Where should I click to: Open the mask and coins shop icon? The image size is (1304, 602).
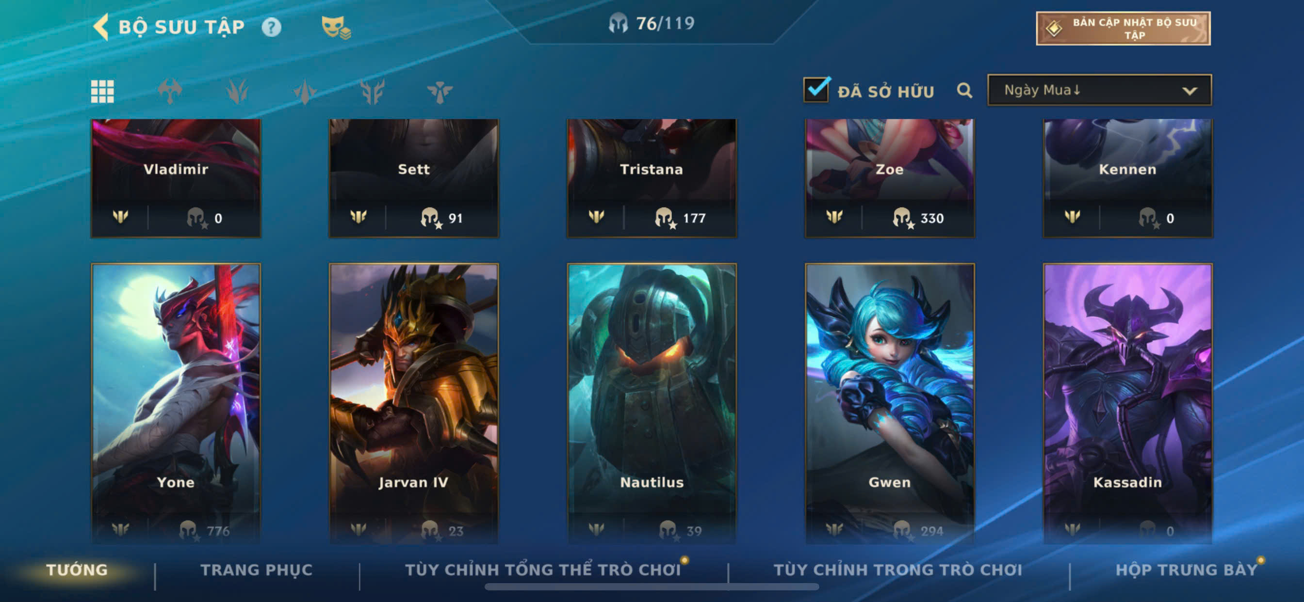click(x=336, y=27)
